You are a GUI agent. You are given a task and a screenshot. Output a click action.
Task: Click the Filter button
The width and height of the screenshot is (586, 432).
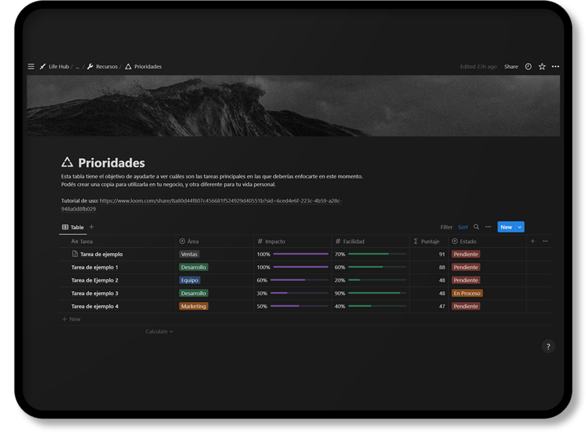coord(447,227)
